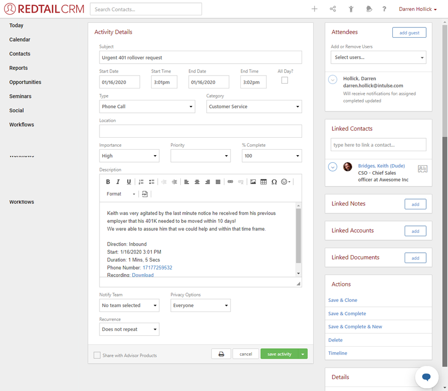The width and height of the screenshot is (448, 391).
Task: Insert a bulleted list in the description
Action: coord(152,182)
